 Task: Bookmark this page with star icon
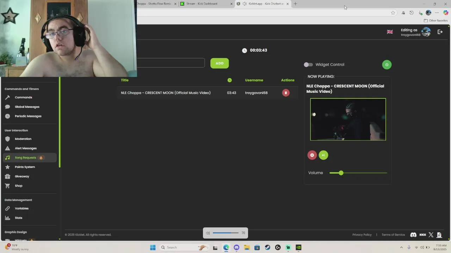pos(393,13)
